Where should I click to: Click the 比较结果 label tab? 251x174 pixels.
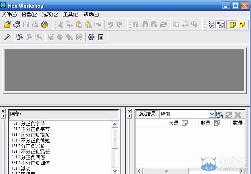(146, 114)
